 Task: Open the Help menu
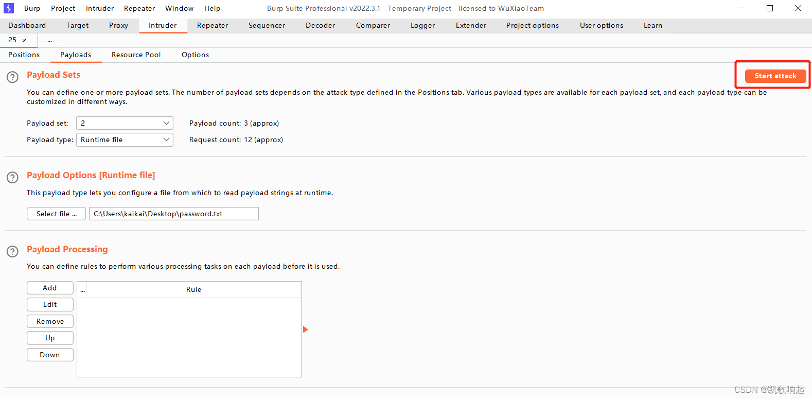(212, 8)
